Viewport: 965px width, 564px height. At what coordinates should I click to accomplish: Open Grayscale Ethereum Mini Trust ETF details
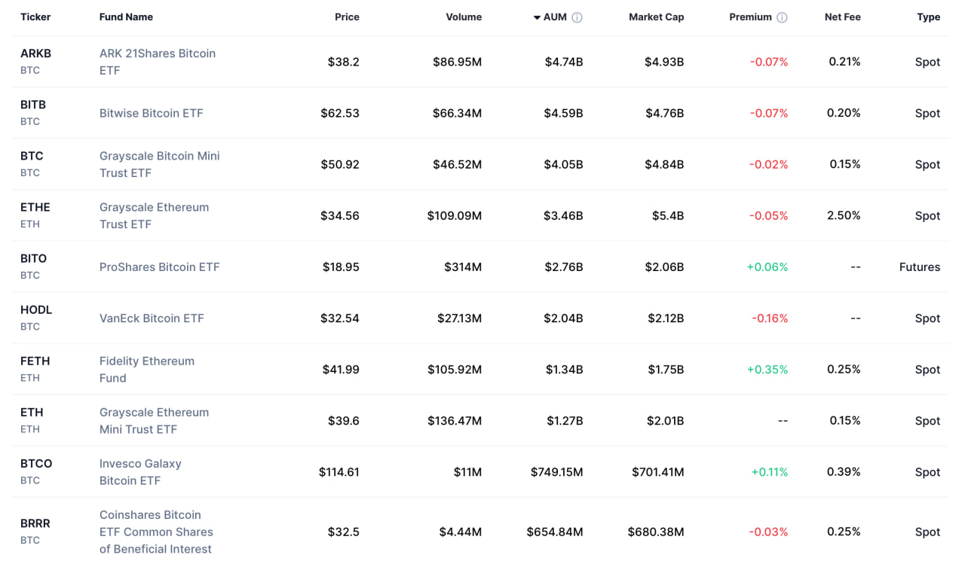(154, 420)
